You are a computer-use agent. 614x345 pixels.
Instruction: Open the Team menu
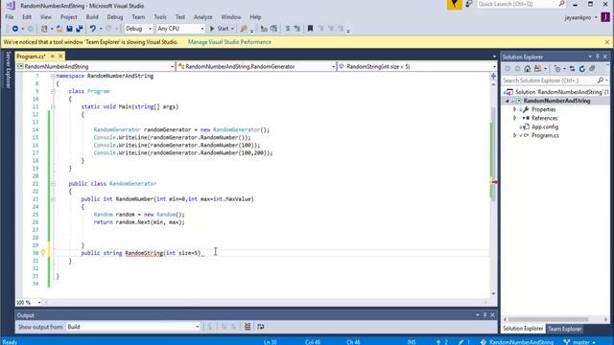tap(138, 17)
